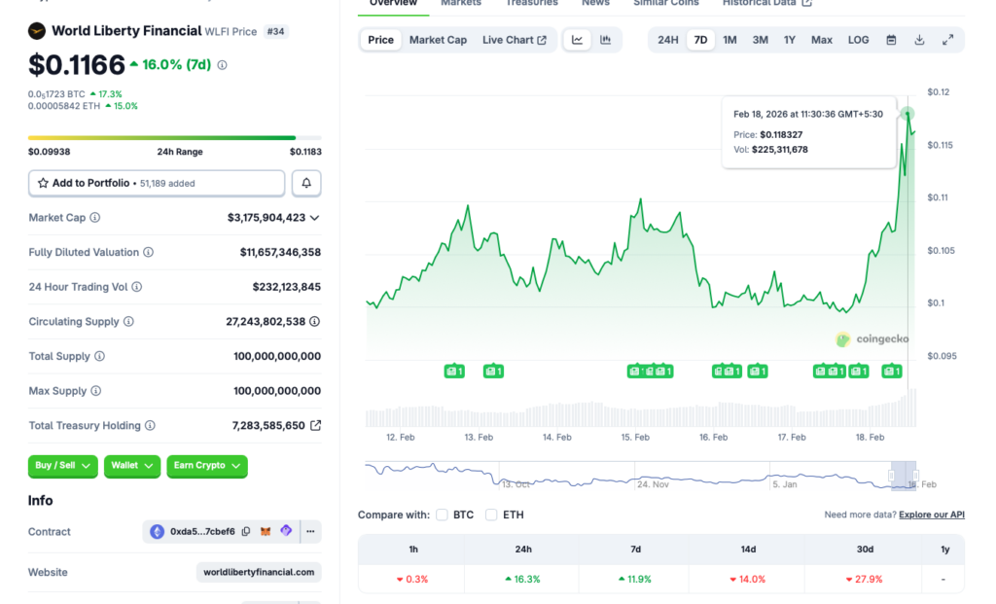
Task: Toggle the LOG scale option
Action: click(x=858, y=40)
